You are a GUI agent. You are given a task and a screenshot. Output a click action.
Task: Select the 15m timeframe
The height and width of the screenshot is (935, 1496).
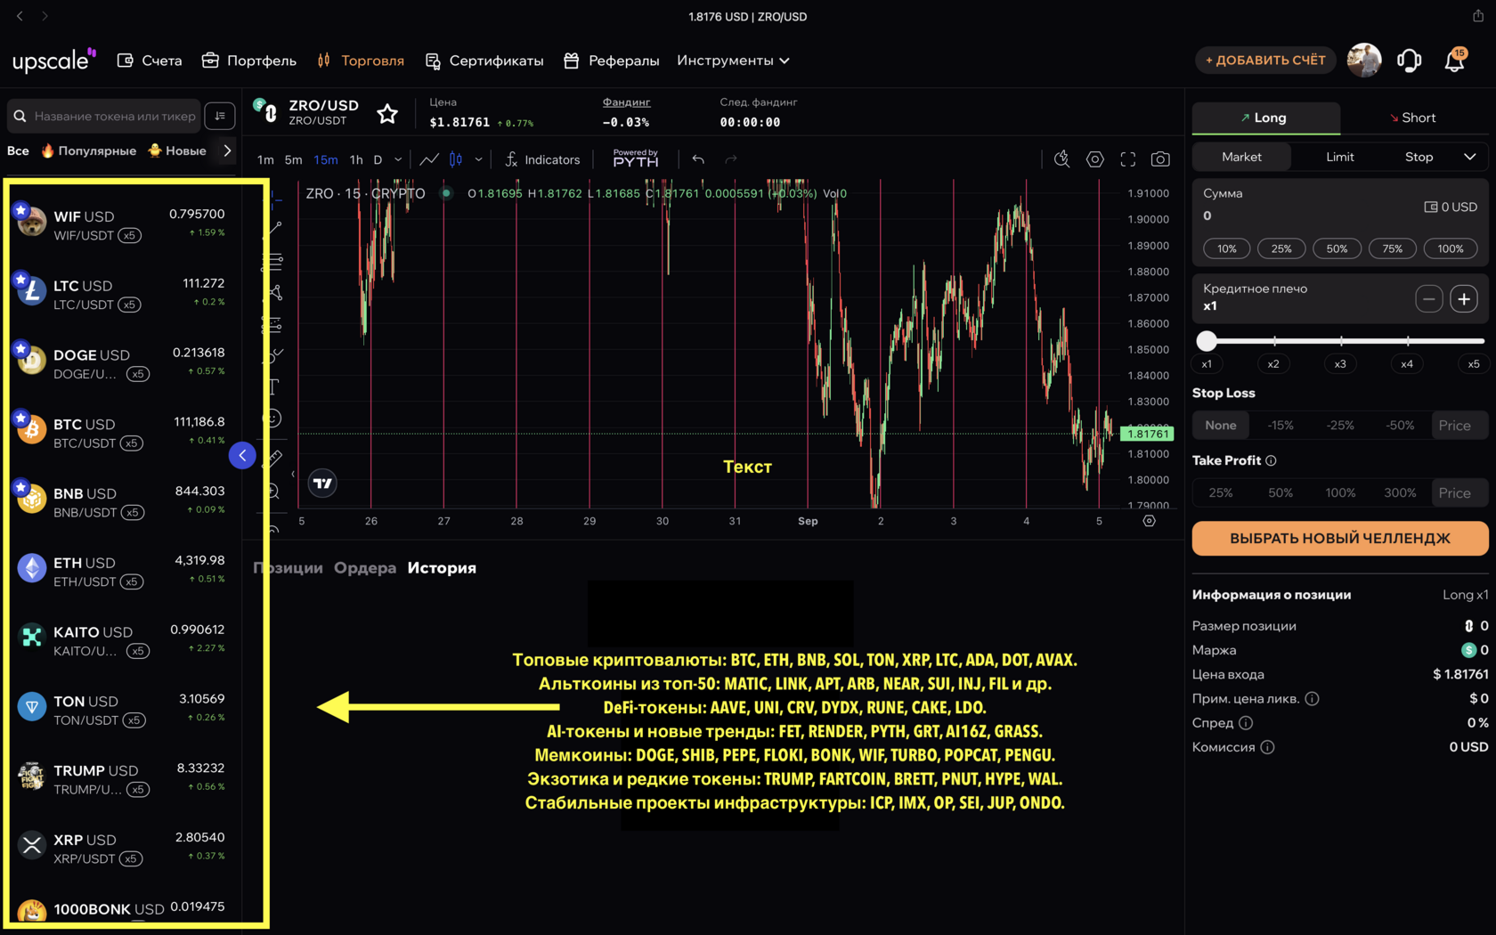pos(326,159)
